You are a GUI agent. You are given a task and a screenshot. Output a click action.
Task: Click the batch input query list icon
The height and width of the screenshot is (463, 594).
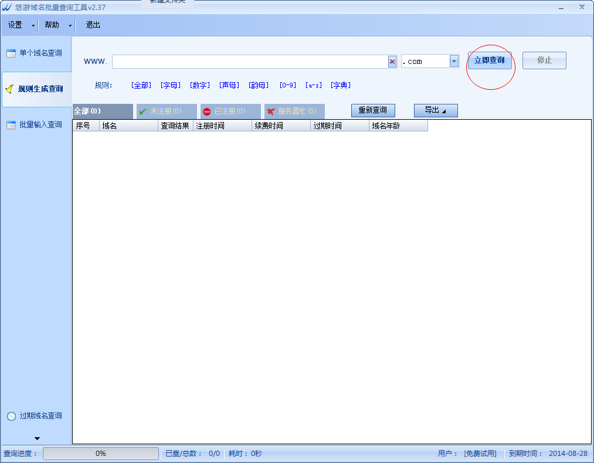pos(11,125)
